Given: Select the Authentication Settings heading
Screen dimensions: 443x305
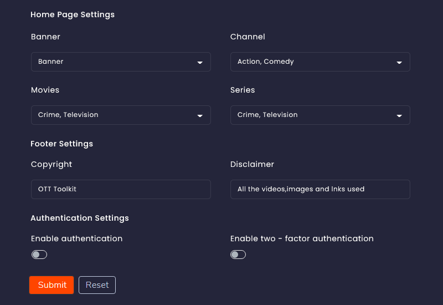Looking at the screenshot, I should click(80, 218).
